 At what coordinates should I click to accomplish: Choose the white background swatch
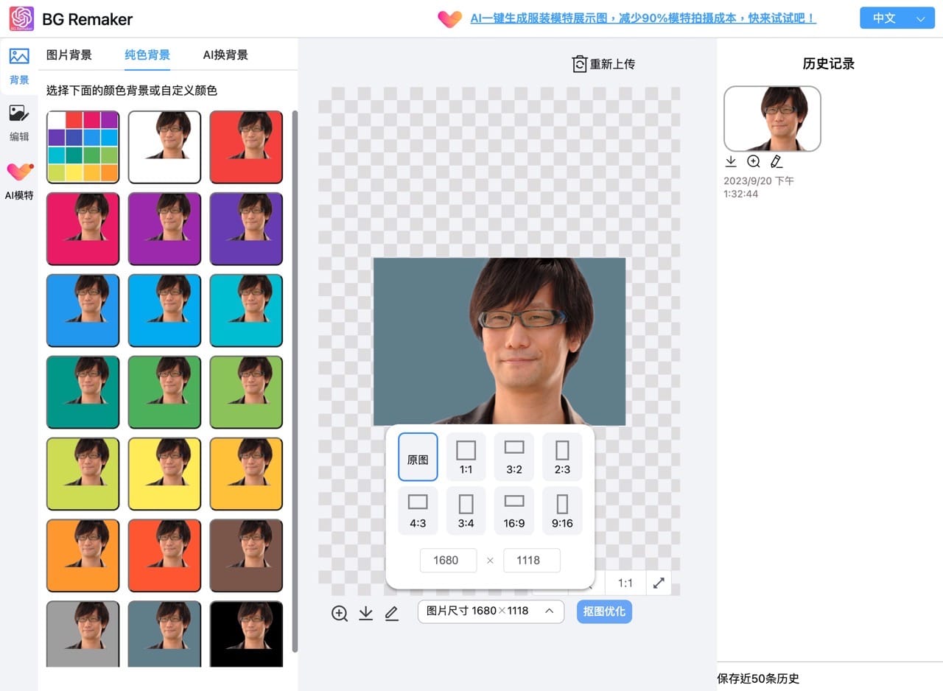click(x=164, y=147)
